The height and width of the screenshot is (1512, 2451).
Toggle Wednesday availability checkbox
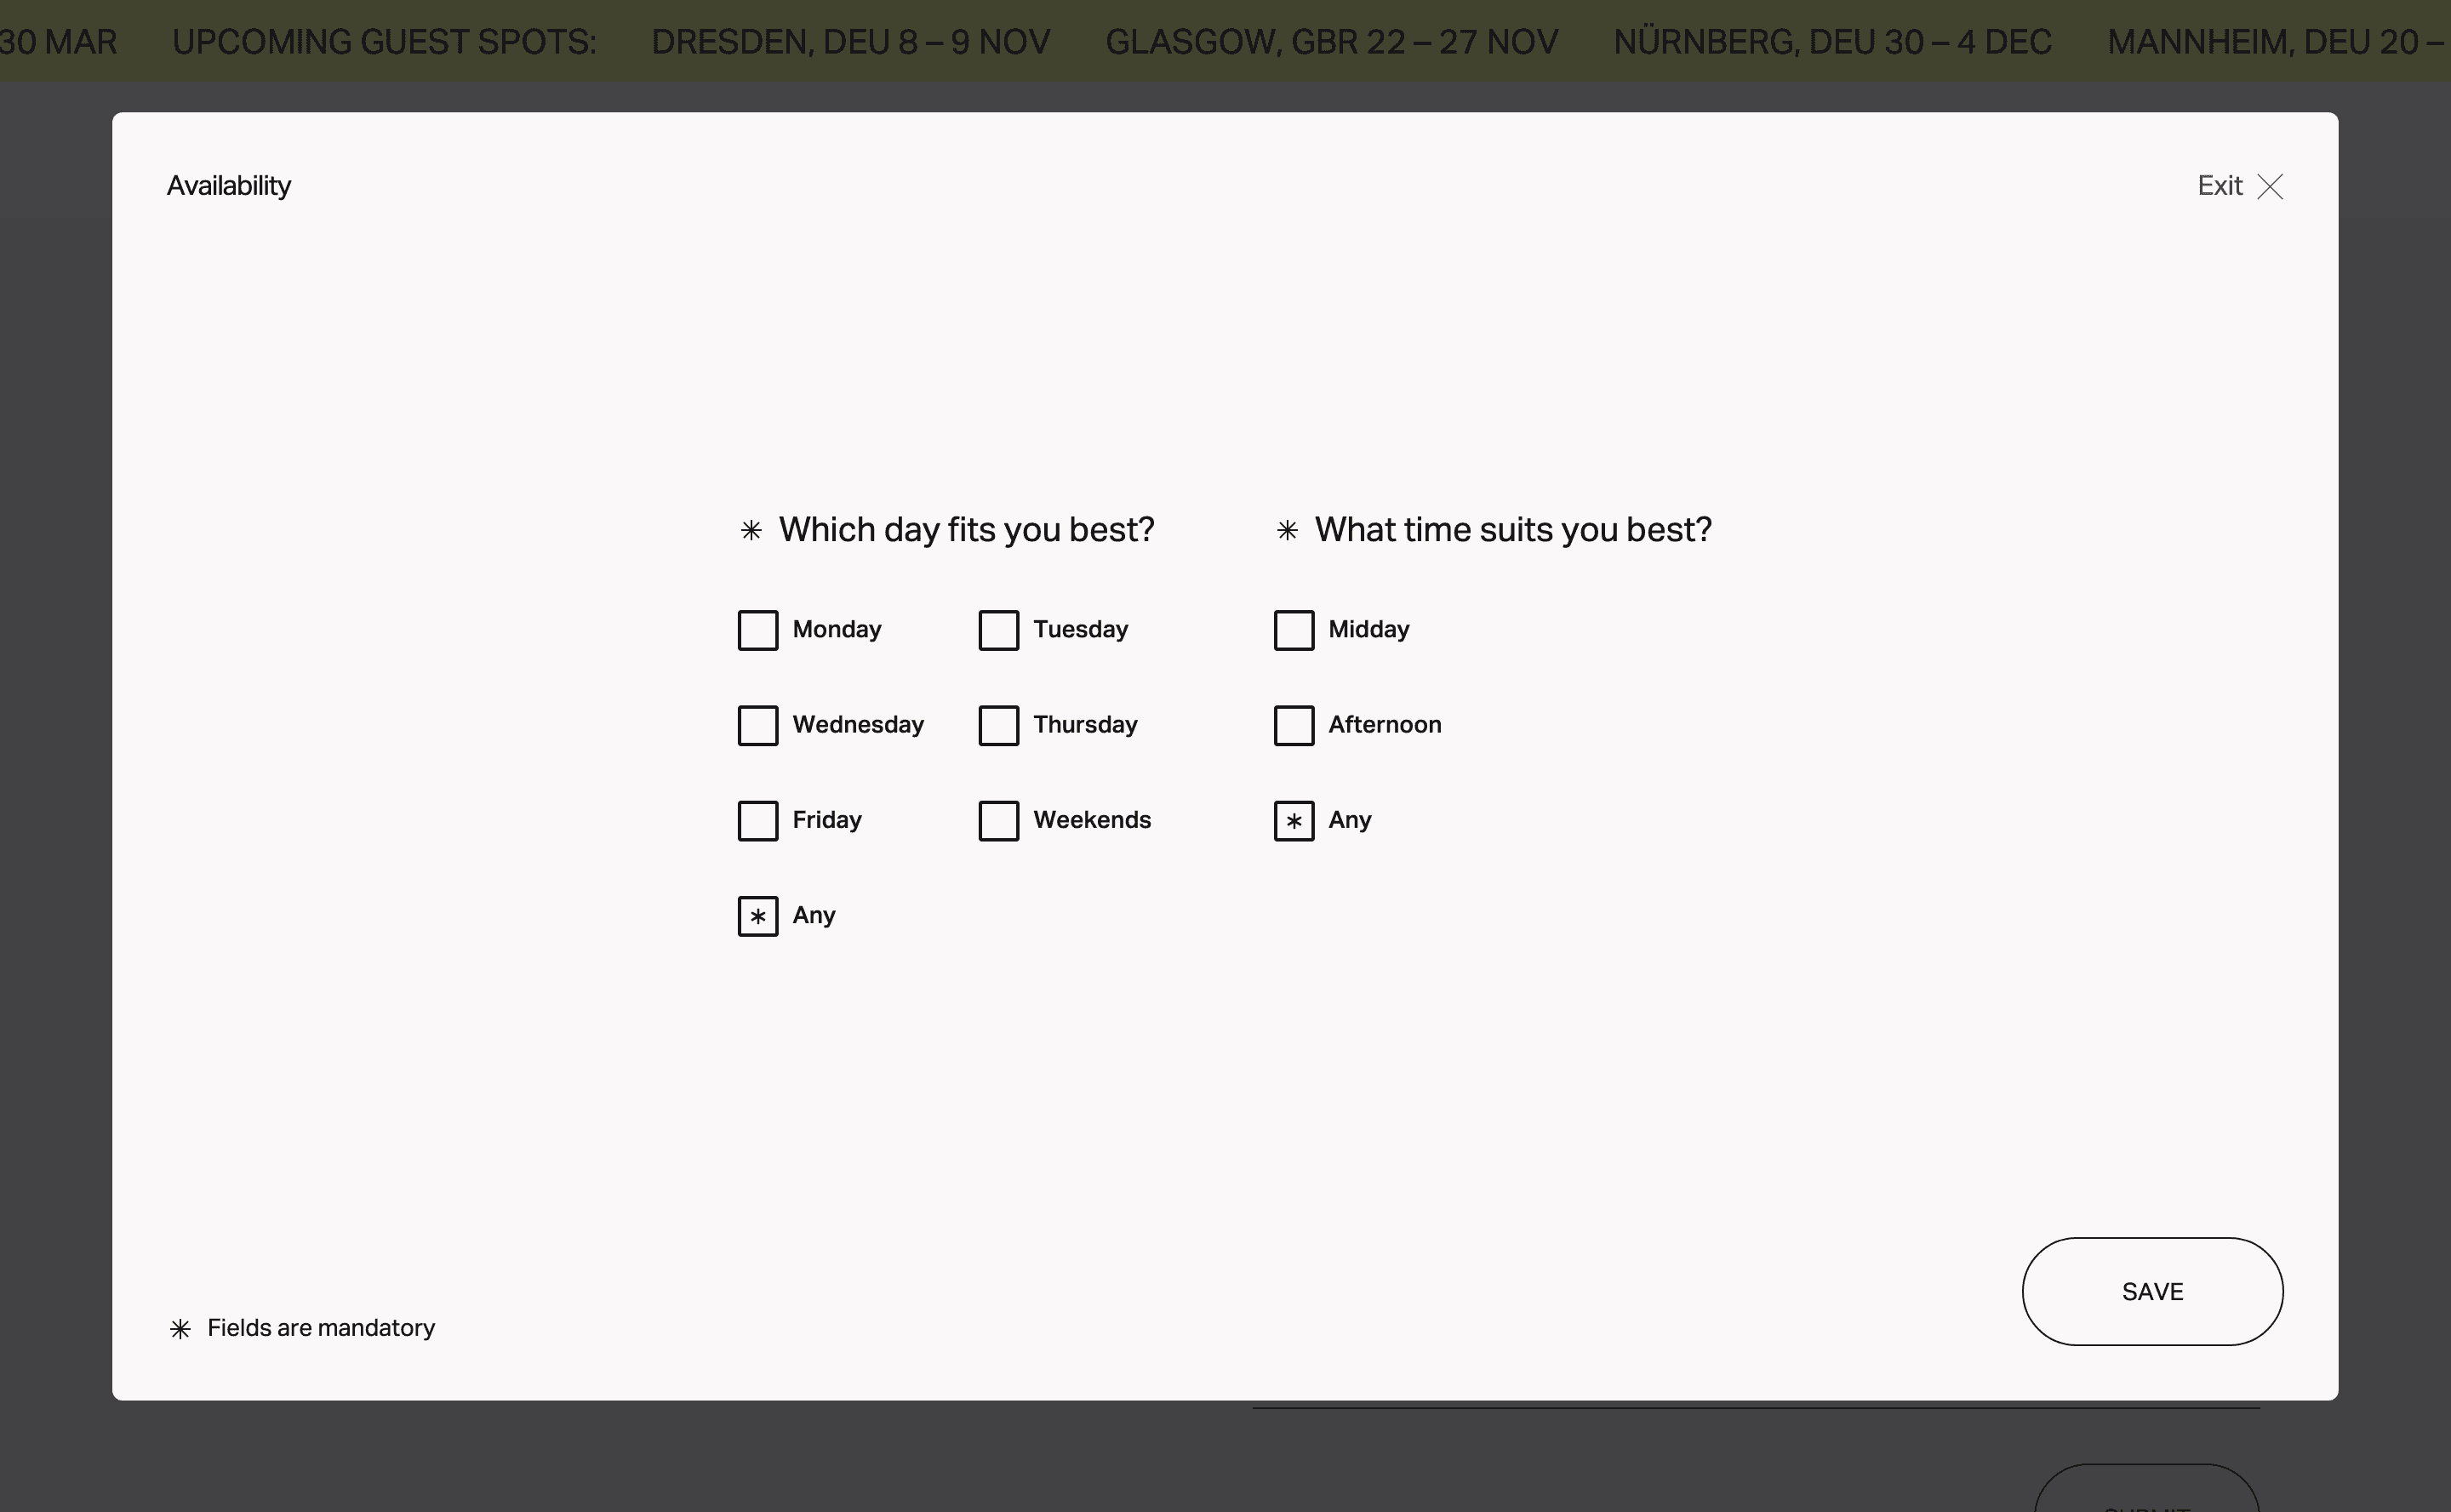click(758, 724)
